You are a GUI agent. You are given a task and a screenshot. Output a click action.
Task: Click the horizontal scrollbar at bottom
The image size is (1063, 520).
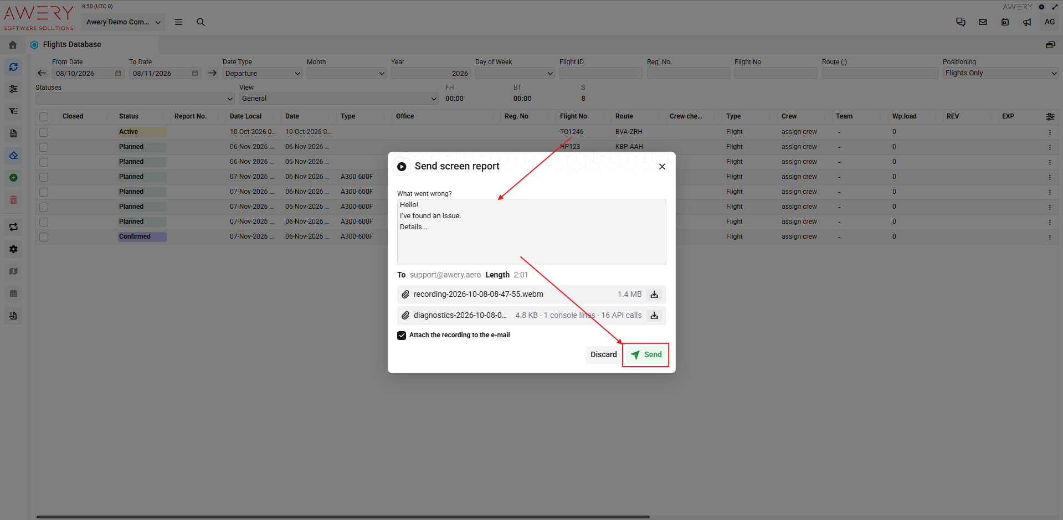[x=343, y=517]
